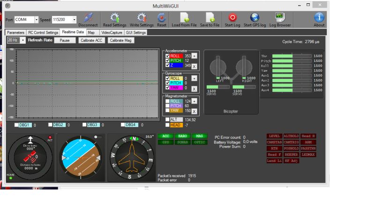The height and width of the screenshot is (211, 375).
Task: Click the Load from File icon
Action: point(184,17)
